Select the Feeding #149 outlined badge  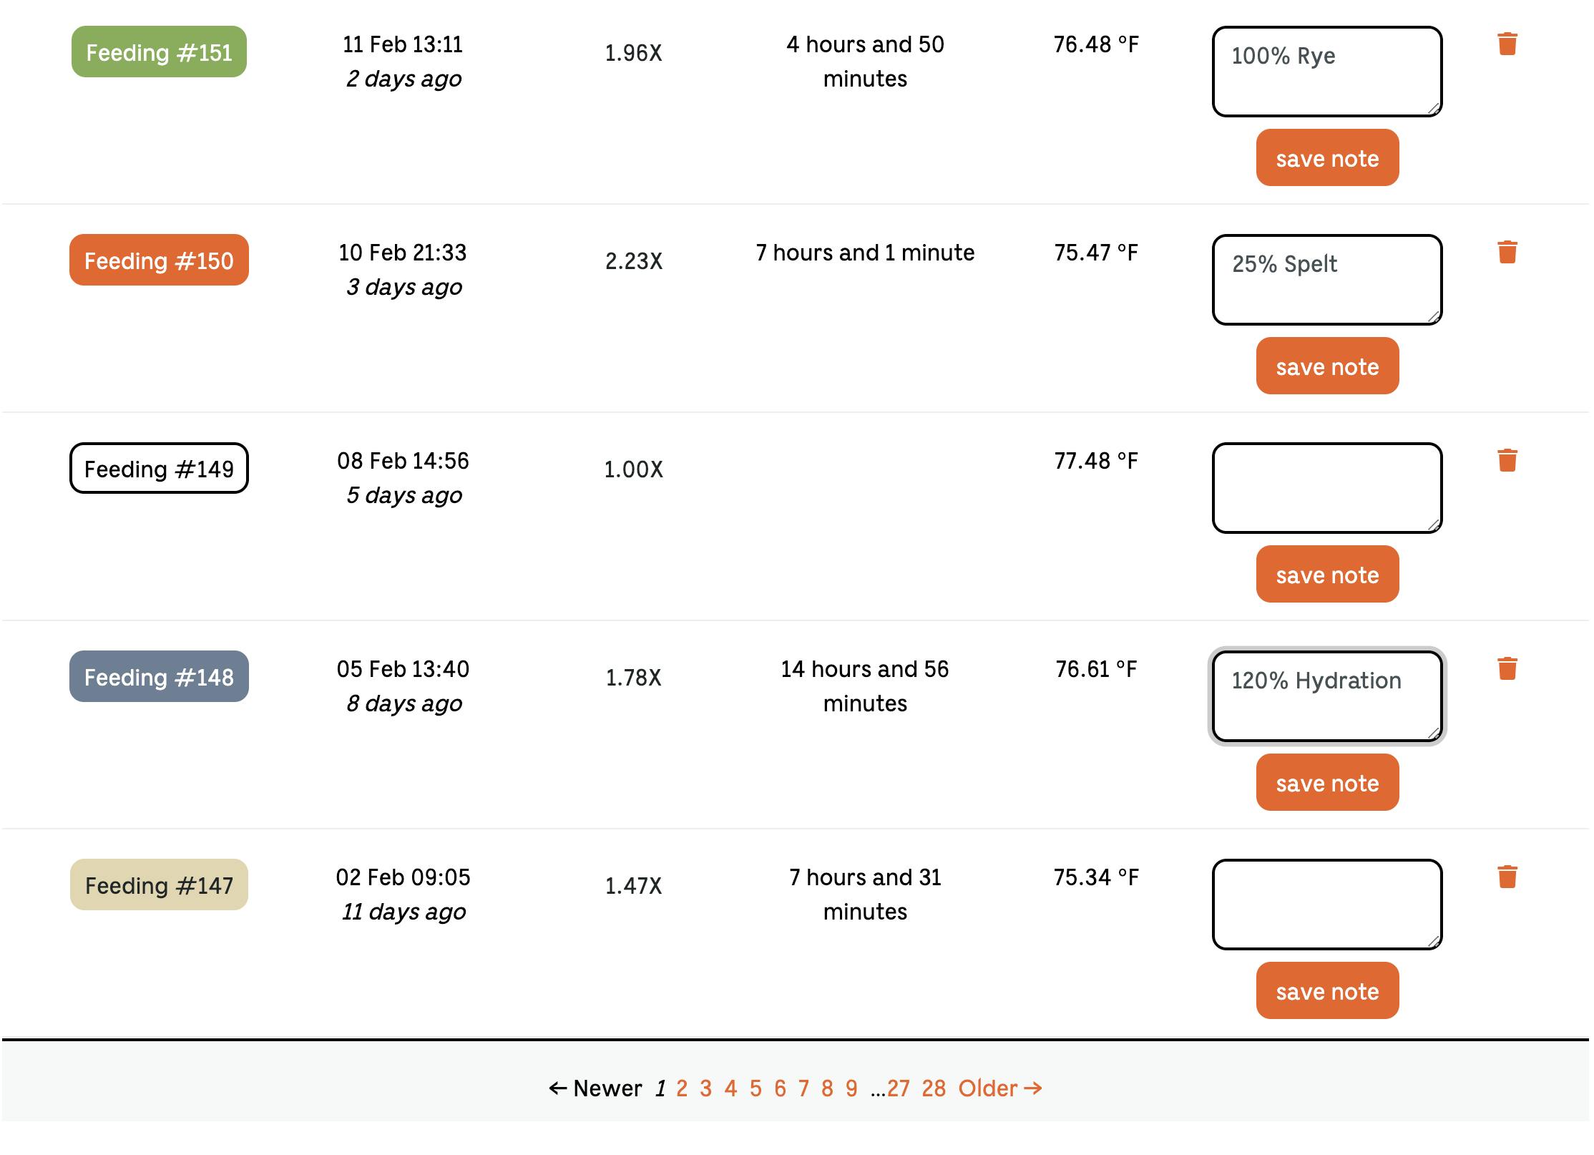point(159,469)
